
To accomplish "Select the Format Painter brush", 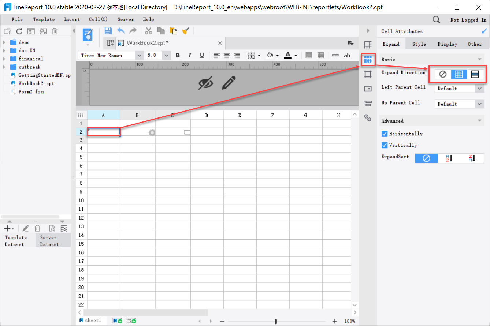I will [x=185, y=31].
